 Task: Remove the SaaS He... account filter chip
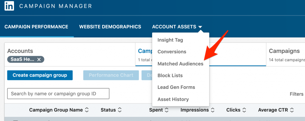(x=39, y=60)
